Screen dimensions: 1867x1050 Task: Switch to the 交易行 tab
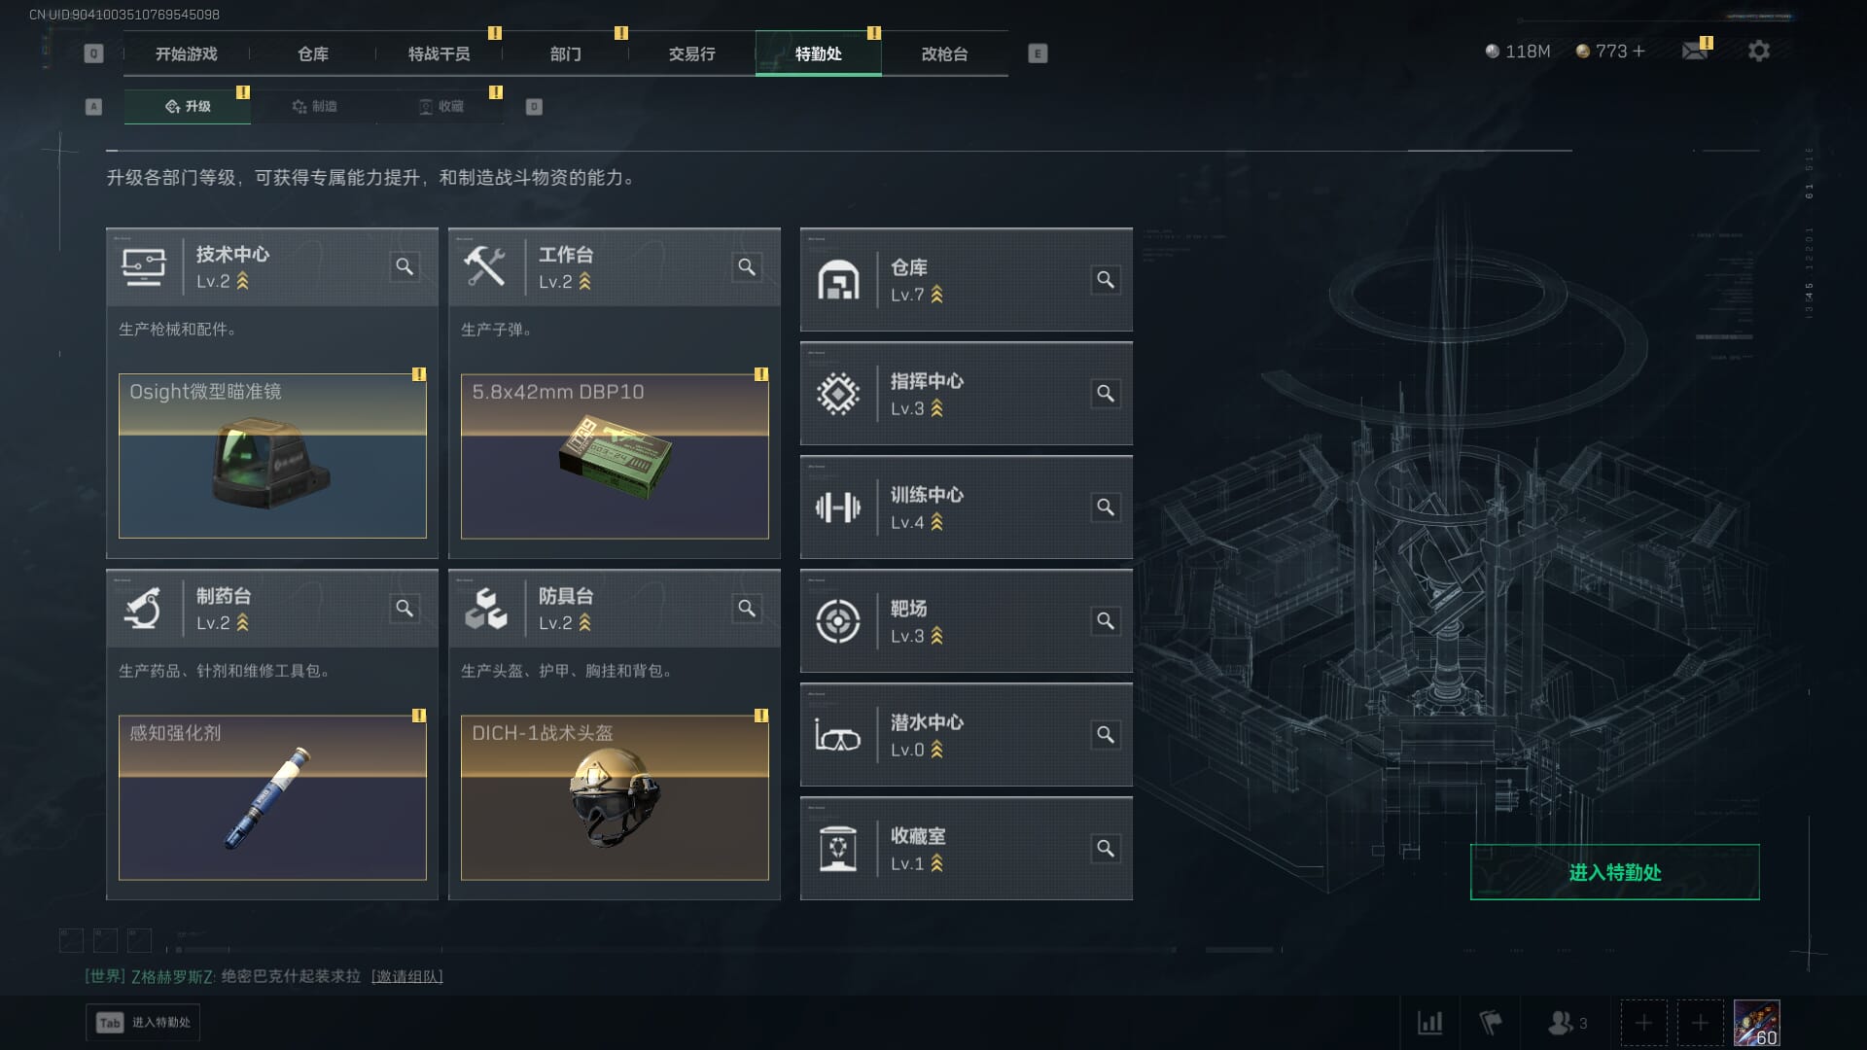691,53
